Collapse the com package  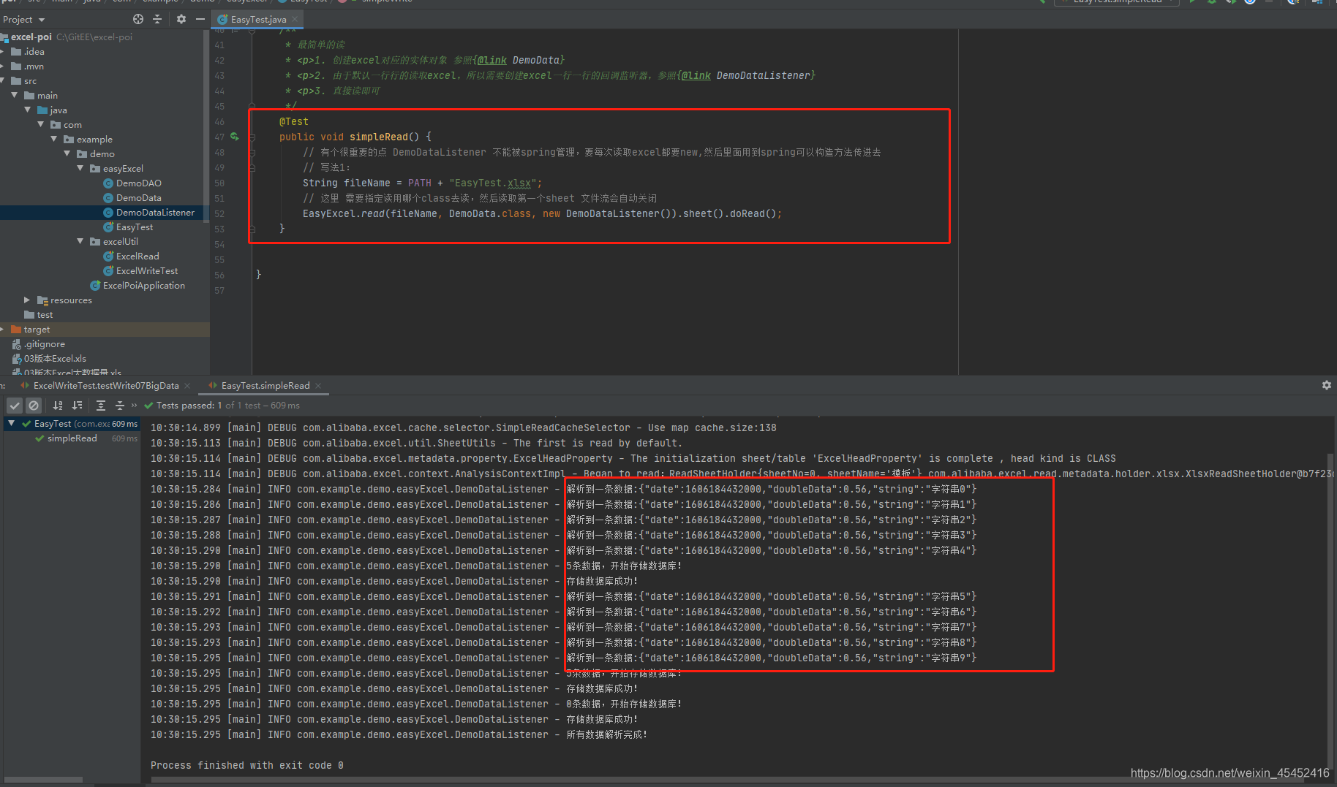(x=41, y=124)
